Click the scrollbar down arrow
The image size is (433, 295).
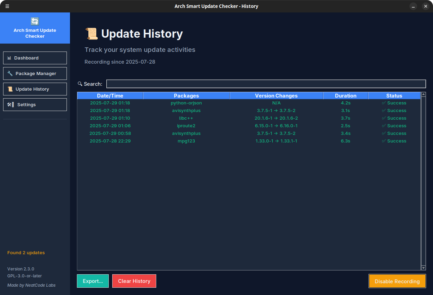(423, 267)
